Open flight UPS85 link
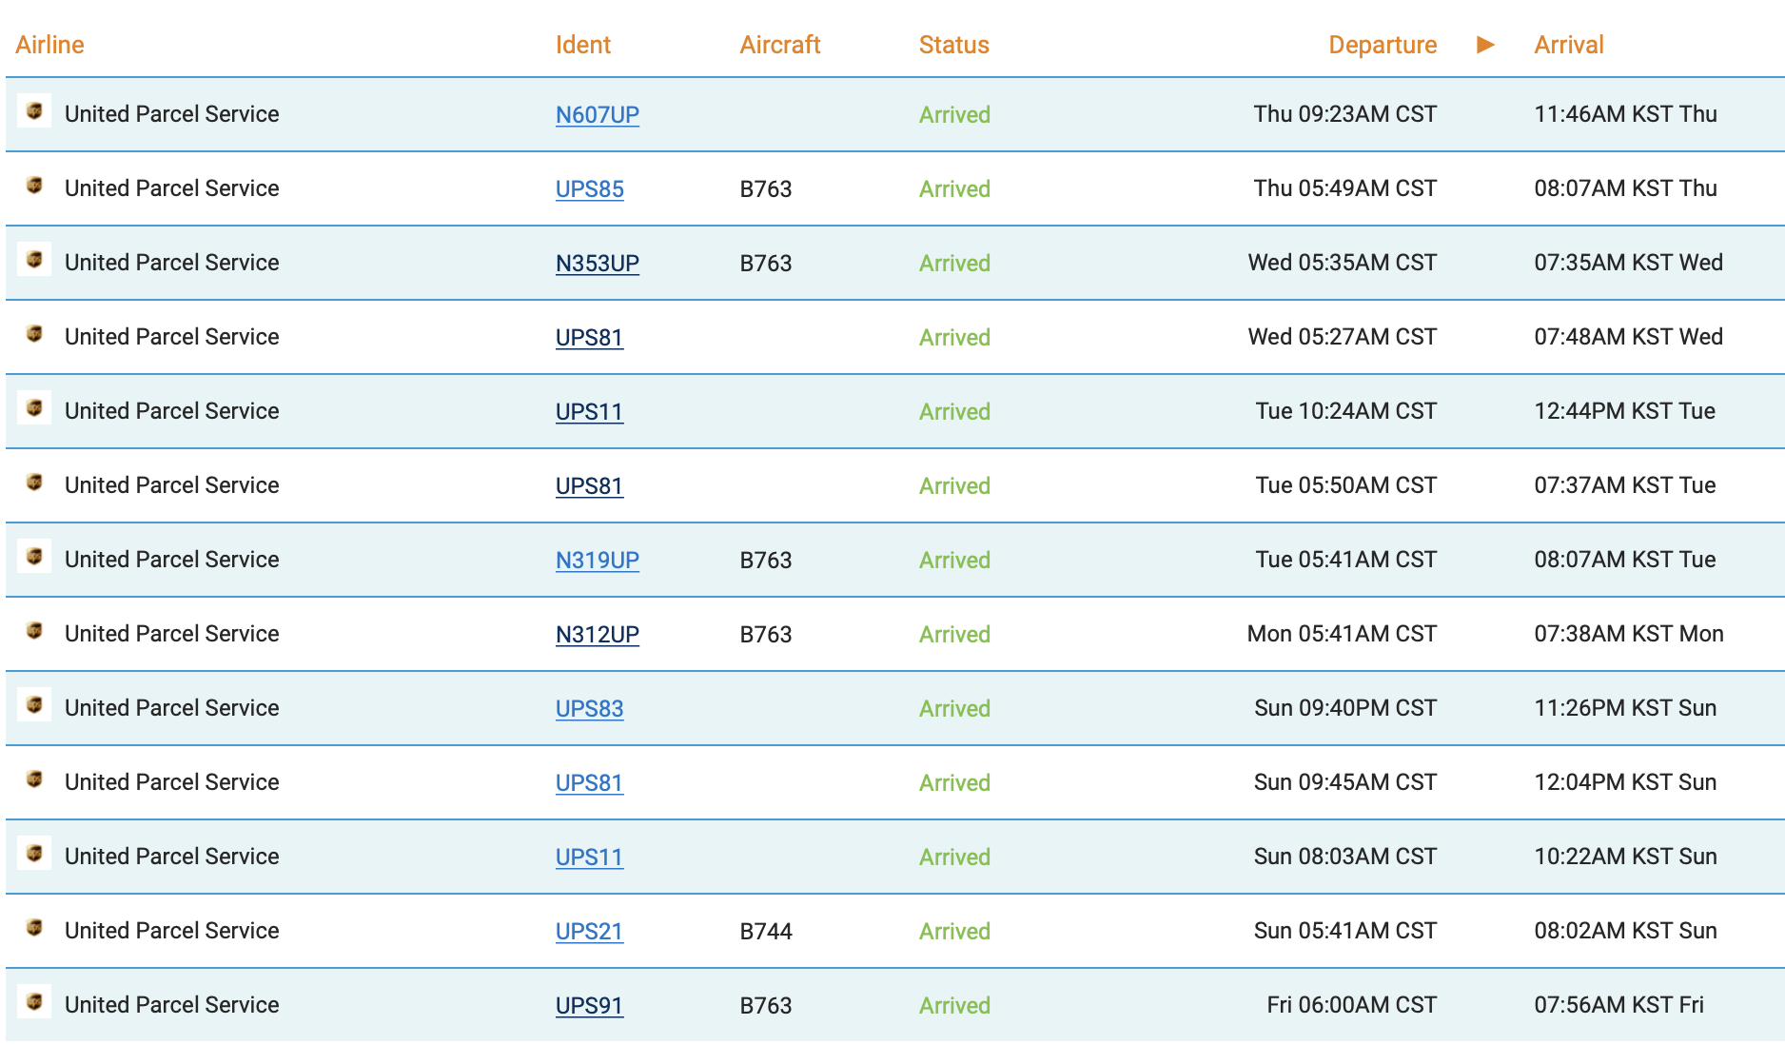1785x1045 pixels. [x=590, y=188]
